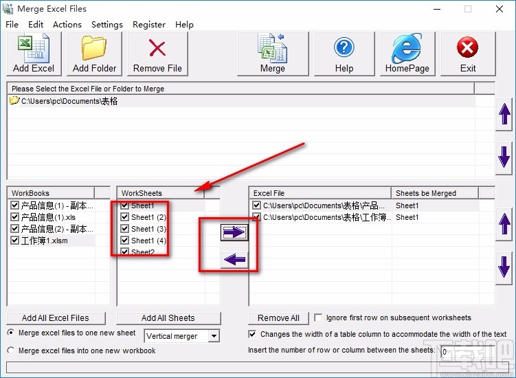Open the HomePage Internet Explorer icon

click(x=407, y=47)
